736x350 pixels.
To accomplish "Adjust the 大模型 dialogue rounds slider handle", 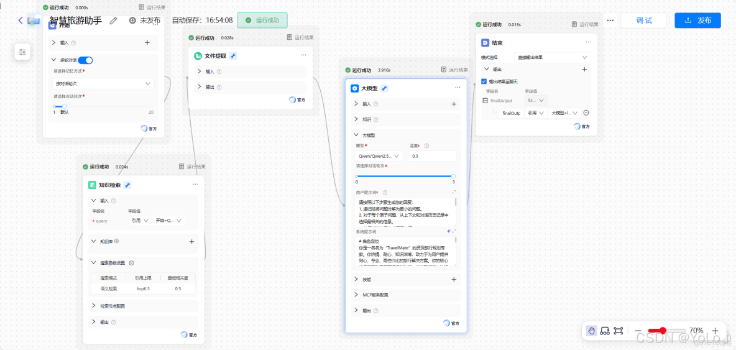I will click(453, 176).
